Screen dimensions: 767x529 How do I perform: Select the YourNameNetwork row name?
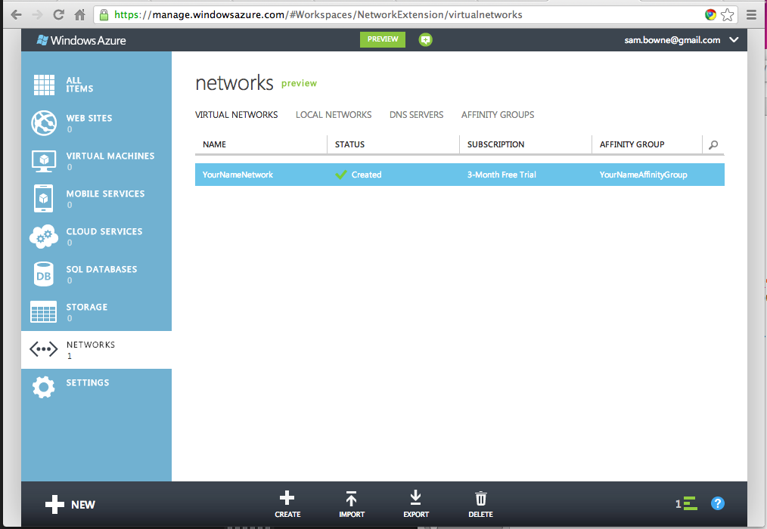(238, 175)
